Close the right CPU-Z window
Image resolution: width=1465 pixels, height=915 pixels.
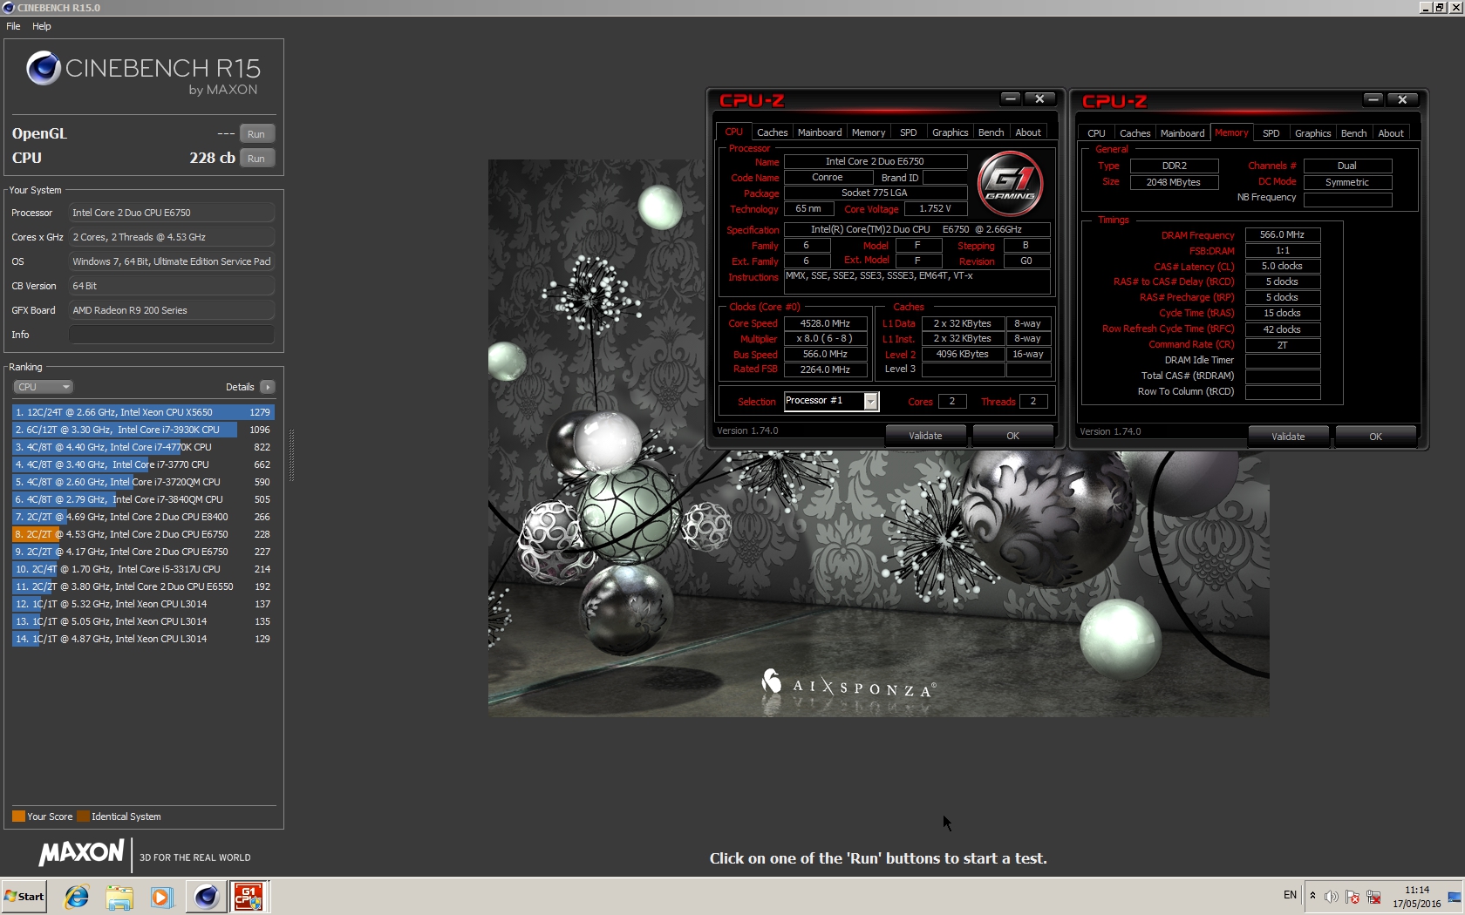tap(1402, 99)
